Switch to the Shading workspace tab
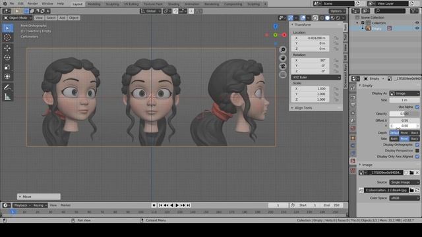 [x=173, y=4]
